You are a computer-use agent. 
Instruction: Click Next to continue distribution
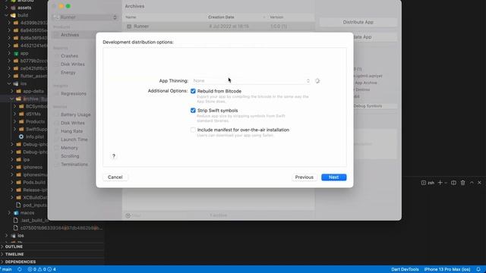[334, 177]
